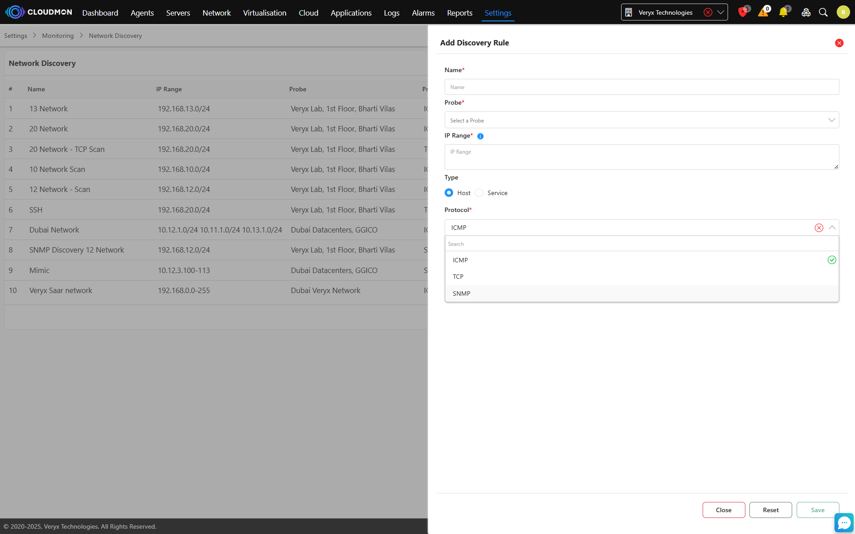Image resolution: width=855 pixels, height=534 pixels.
Task: Pick TCP in the protocol options
Action: pyautogui.click(x=458, y=277)
